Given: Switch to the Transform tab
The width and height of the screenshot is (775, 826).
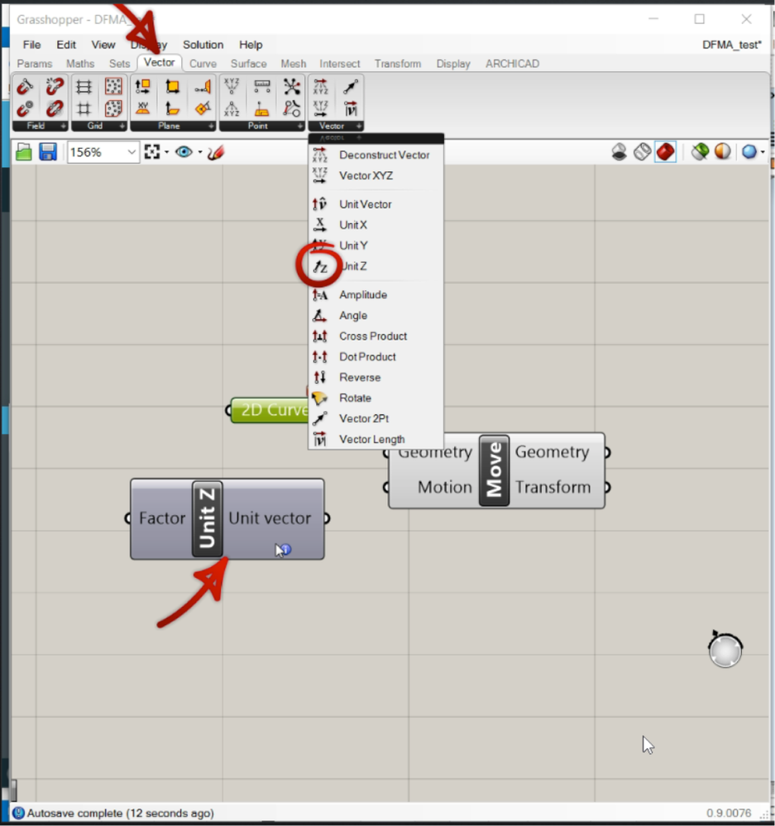Looking at the screenshot, I should pos(398,64).
